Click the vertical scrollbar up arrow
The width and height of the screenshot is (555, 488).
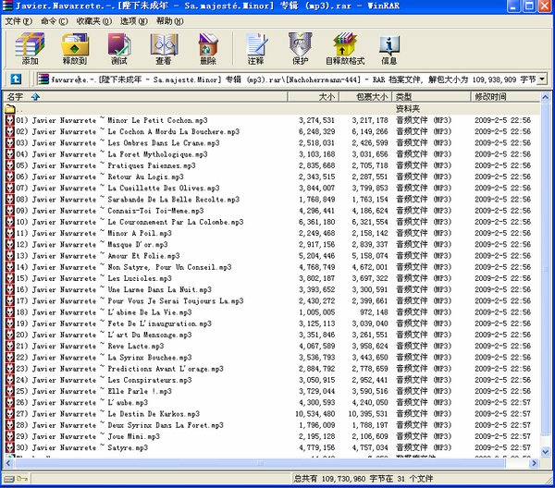[x=546, y=97]
